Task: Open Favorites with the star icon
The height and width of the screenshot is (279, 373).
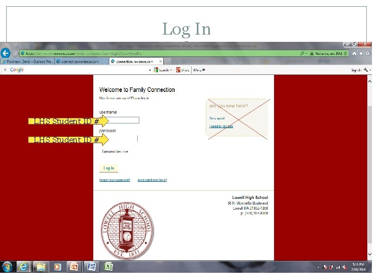Action: (361, 53)
